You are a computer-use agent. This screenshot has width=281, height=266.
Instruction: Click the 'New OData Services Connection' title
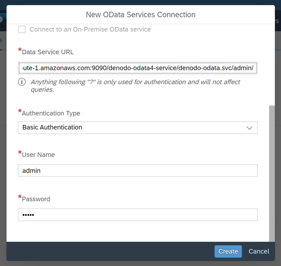[140, 15]
